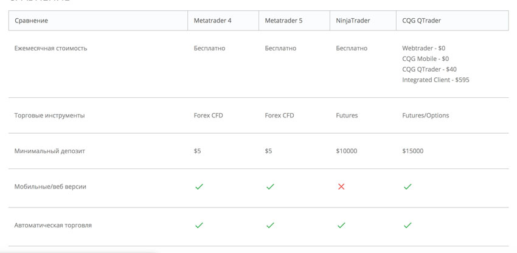Image resolution: width=517 pixels, height=253 pixels.
Task: Click the Автоматическая торговля row label
Action: coord(53,226)
